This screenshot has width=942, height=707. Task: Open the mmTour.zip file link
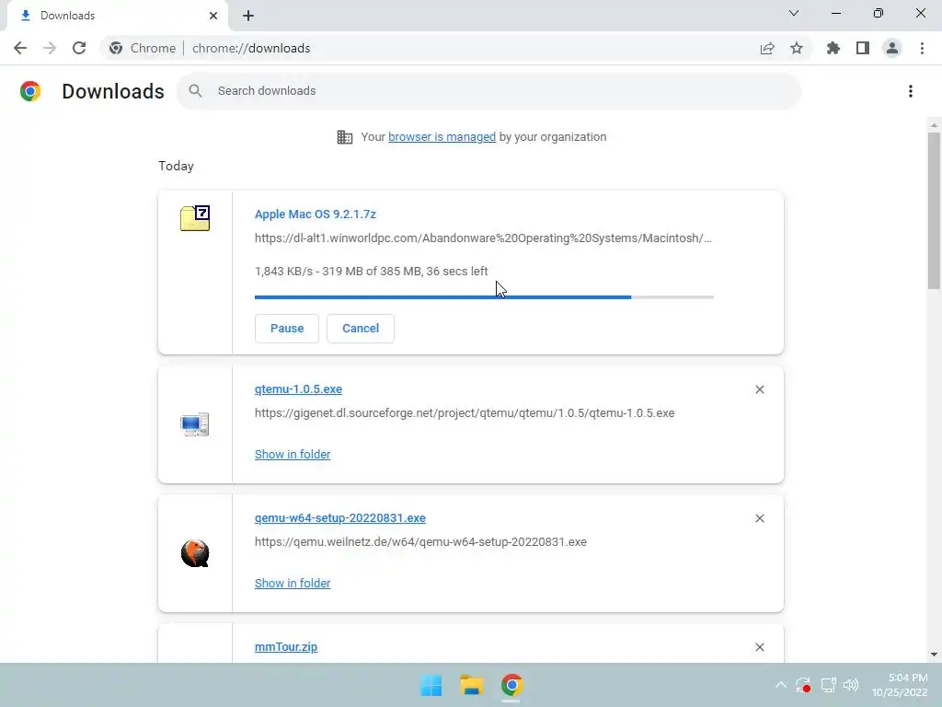[x=286, y=647]
